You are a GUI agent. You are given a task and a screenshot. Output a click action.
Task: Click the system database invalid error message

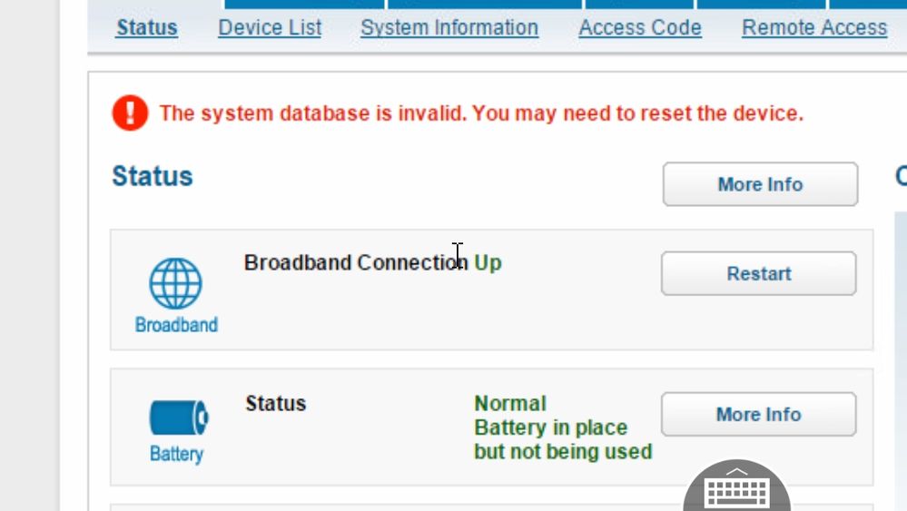click(481, 113)
